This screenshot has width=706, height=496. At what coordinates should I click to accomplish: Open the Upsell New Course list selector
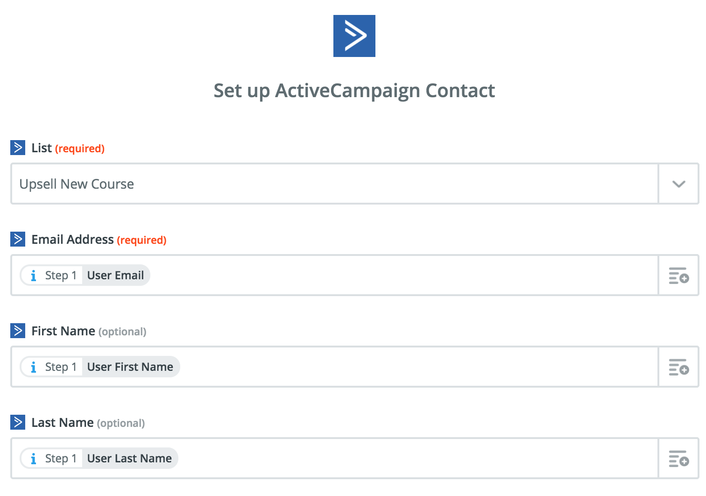[x=335, y=184]
